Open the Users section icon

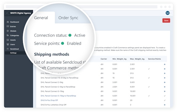[x=8, y=44]
